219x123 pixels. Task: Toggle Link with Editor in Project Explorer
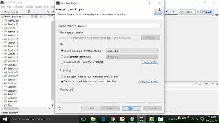point(36,16)
